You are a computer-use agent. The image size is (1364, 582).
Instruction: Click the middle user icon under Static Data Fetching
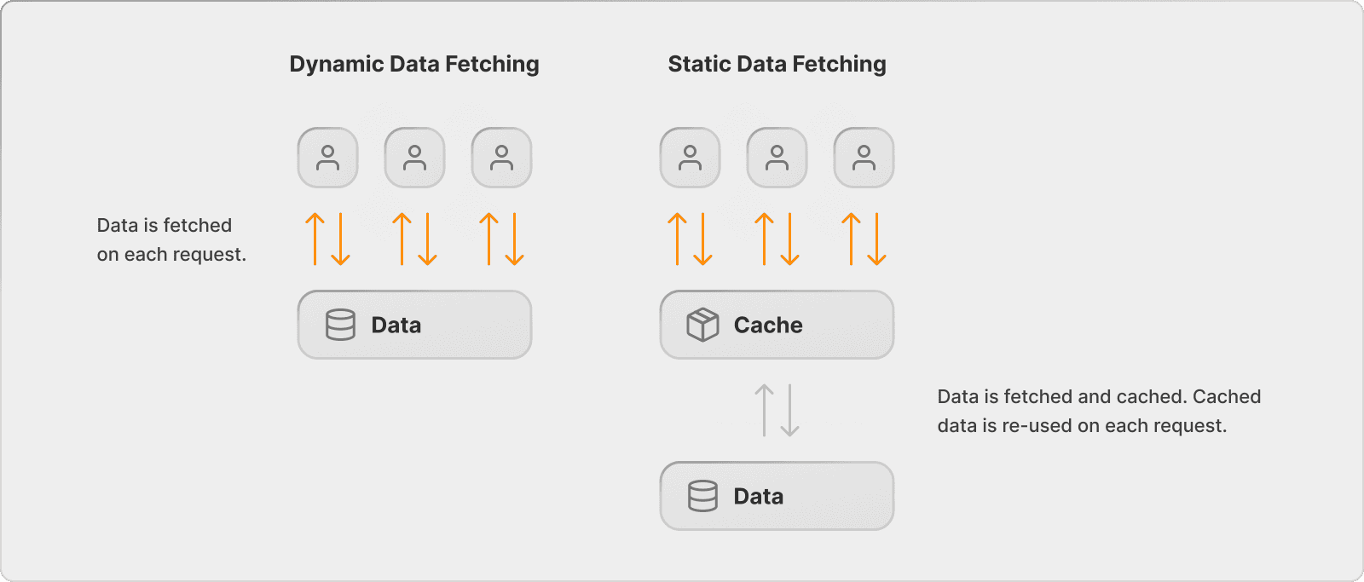tap(777, 158)
